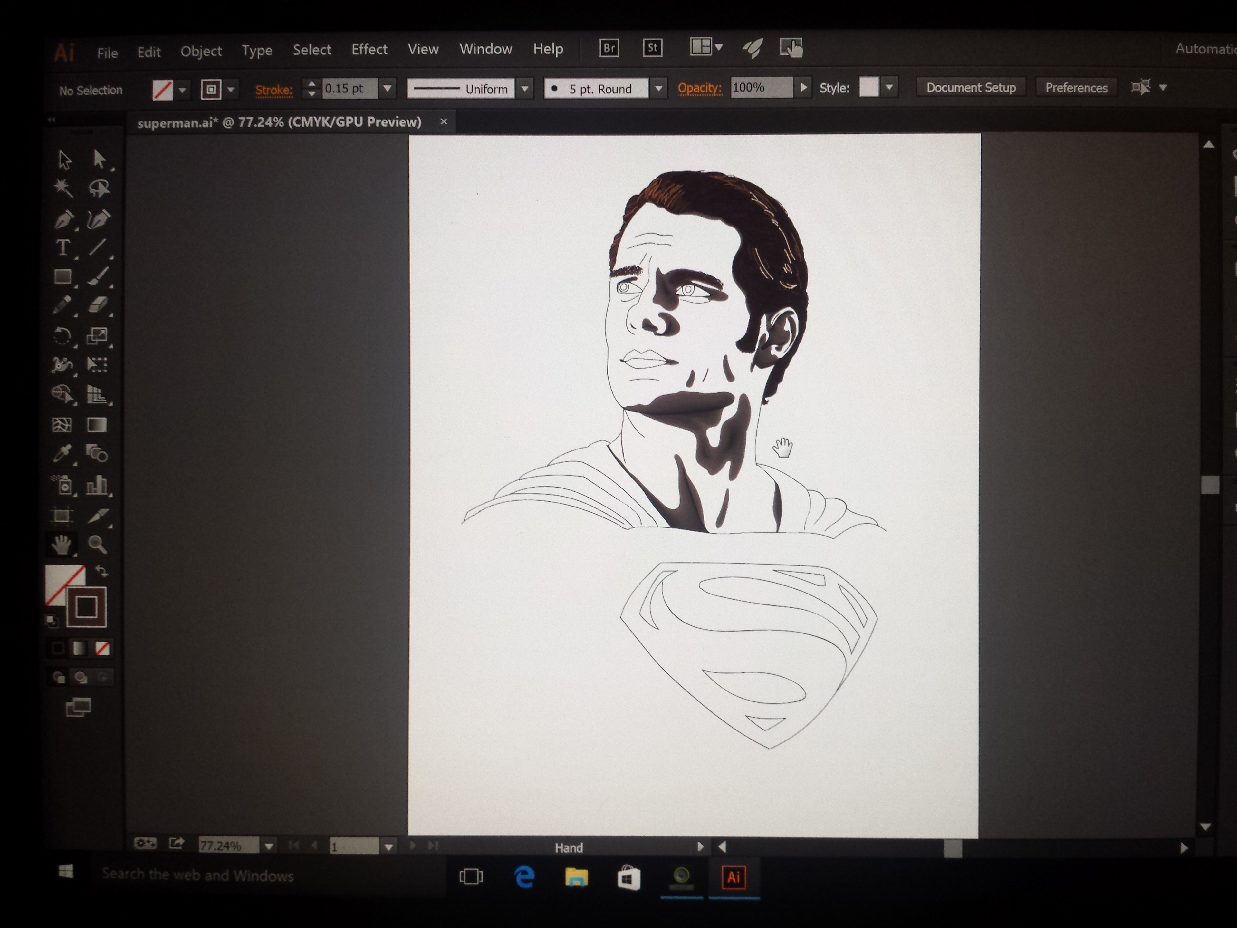Select the Eraser tool
The width and height of the screenshot is (1237, 928).
[x=98, y=305]
